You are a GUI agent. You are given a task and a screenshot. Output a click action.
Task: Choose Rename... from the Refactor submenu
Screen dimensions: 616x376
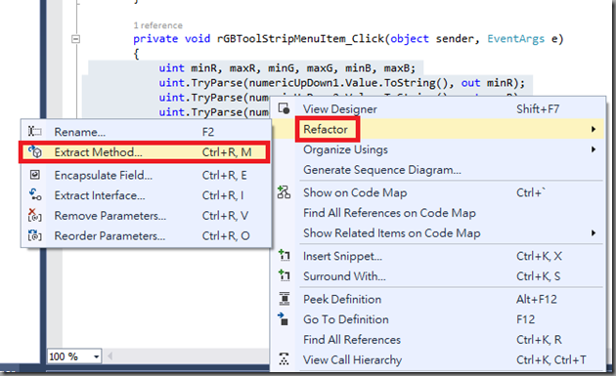pyautogui.click(x=146, y=132)
